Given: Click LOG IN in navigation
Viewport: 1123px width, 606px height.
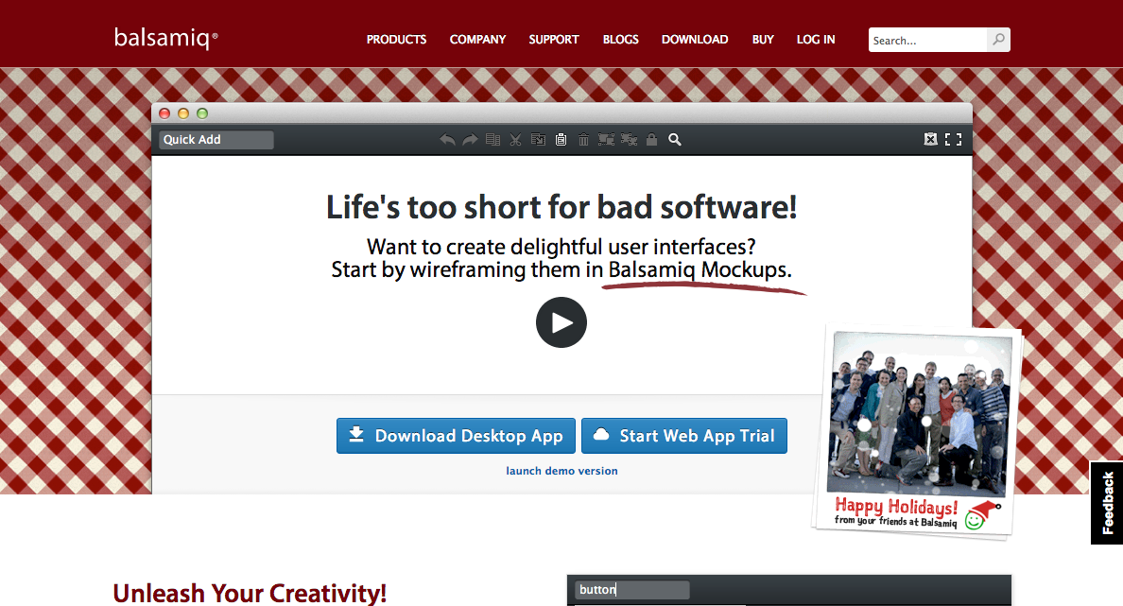Looking at the screenshot, I should (816, 40).
